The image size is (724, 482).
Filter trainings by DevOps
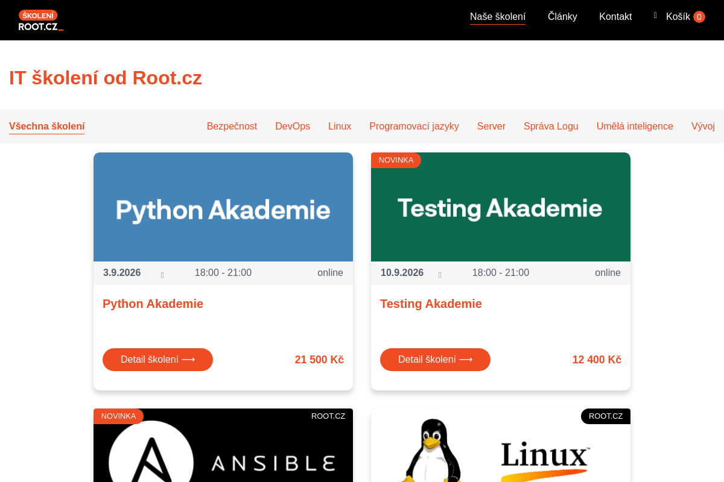pos(293,127)
